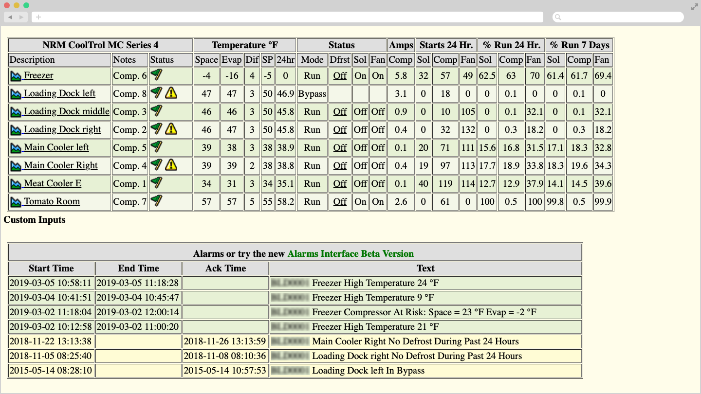Screen dimensions: 701x394
Task: Click the green status flag for Meat Cooler E
Action: (x=156, y=182)
